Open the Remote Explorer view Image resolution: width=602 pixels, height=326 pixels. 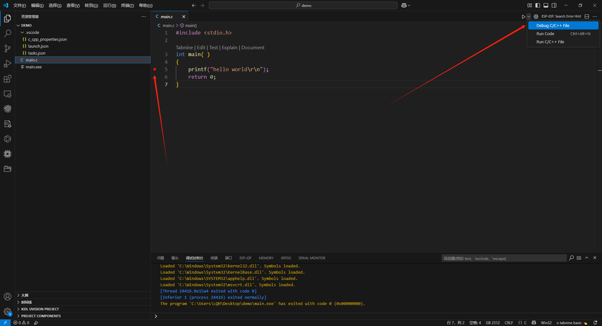click(x=8, y=94)
